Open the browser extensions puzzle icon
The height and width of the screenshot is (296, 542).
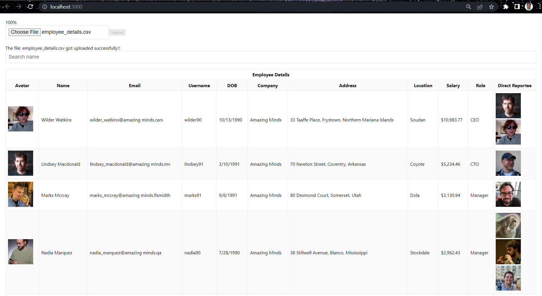click(506, 7)
